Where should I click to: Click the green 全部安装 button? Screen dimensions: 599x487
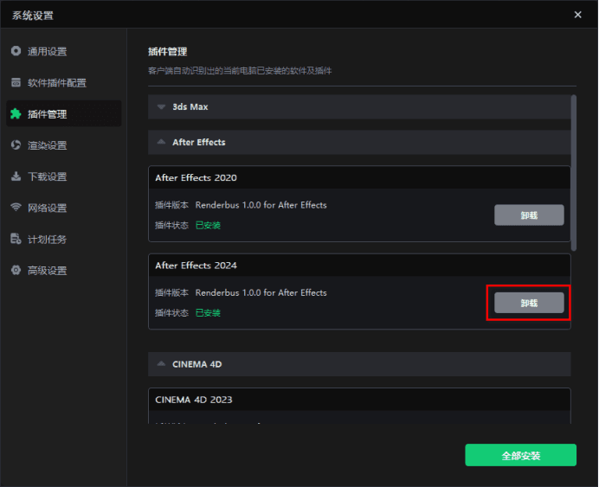[520, 455]
